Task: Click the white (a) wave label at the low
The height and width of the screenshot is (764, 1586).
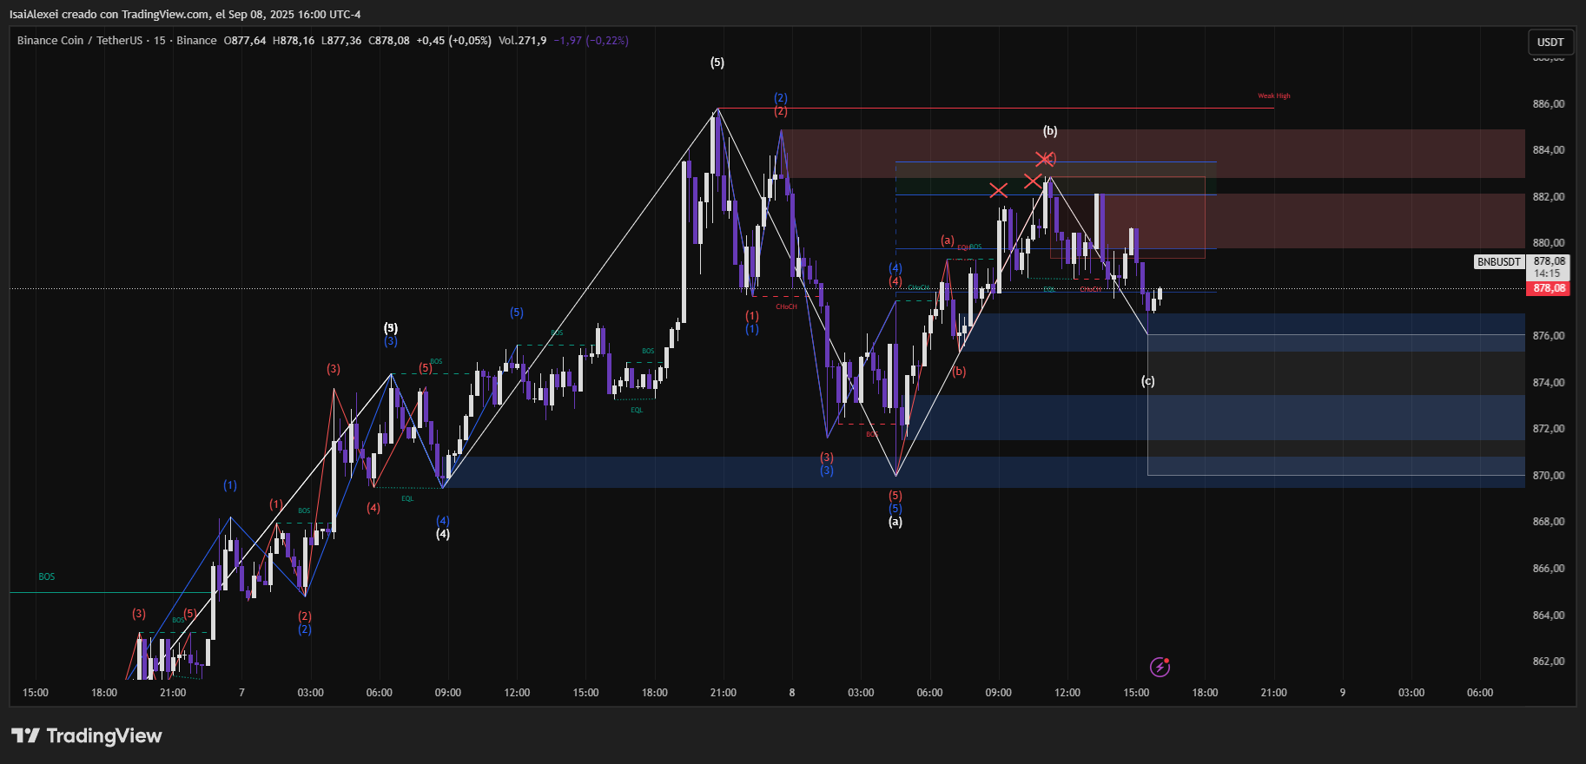Action: click(895, 522)
